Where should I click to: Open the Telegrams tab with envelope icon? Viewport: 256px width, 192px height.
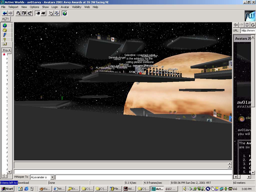(x=4, y=44)
